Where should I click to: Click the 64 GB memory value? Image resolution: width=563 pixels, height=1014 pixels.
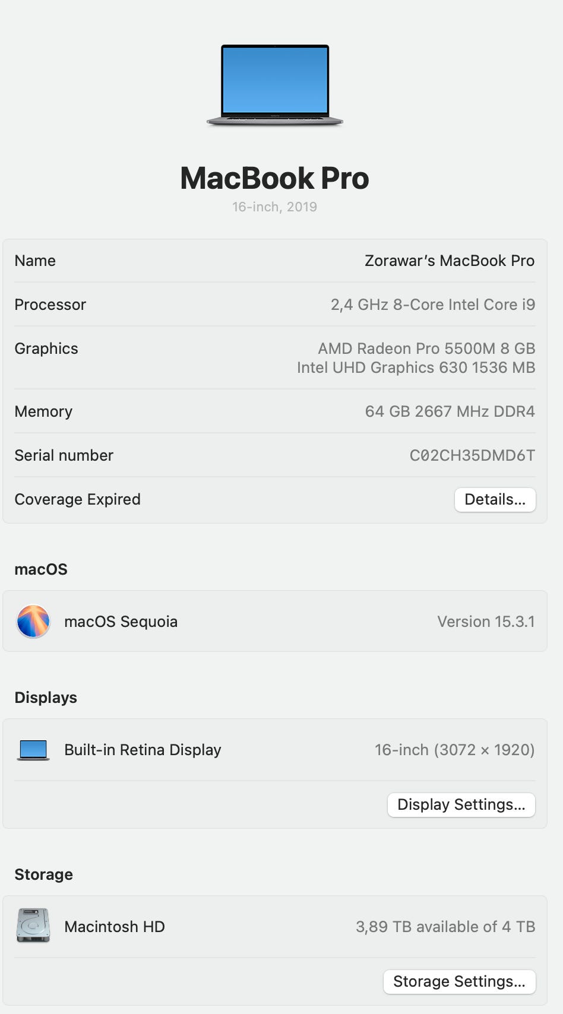tap(450, 411)
